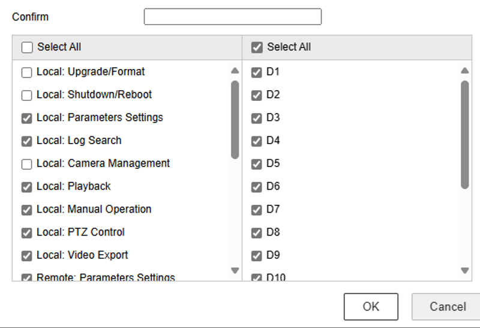
Task: Click the camera list scroll down arrow
Action: coord(464,271)
